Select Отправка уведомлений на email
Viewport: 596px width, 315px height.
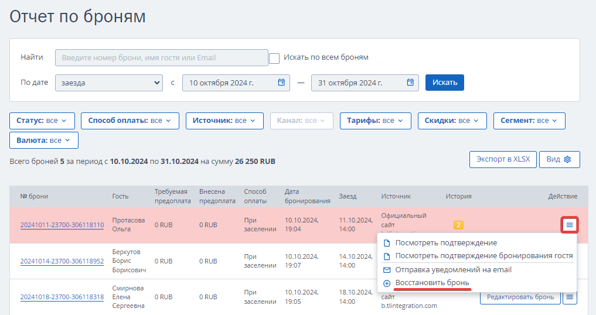point(453,269)
